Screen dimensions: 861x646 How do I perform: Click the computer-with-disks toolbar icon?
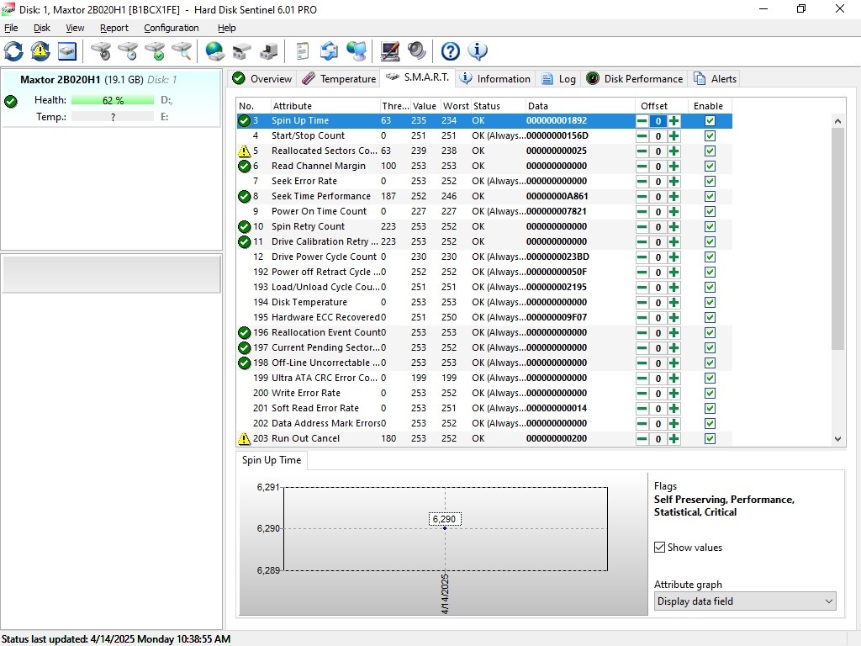(x=268, y=51)
